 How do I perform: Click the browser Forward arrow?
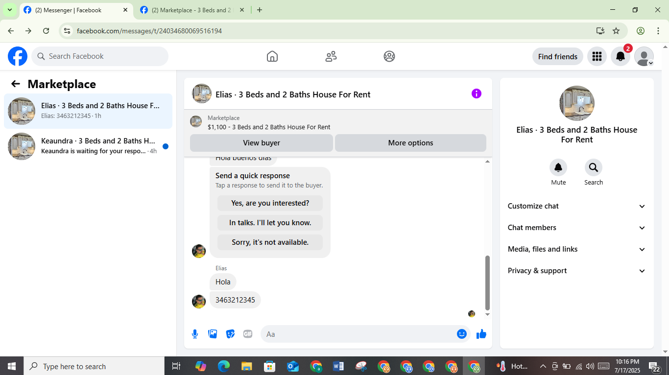click(x=28, y=31)
